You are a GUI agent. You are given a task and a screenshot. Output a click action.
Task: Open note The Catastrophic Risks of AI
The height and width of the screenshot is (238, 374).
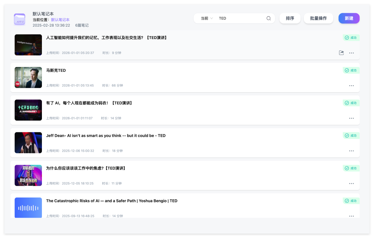tap(112, 201)
